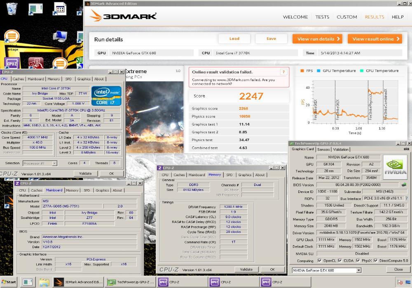Image resolution: width=412 pixels, height=288 pixels.
Task: Open the Computer desktop icon
Action: [x=60, y=36]
